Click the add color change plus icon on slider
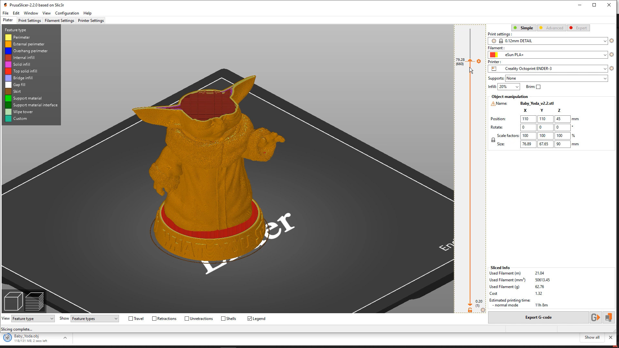 [x=478, y=61]
